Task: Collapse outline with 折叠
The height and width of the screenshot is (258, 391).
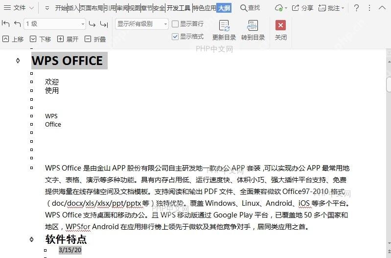Action: click(95, 39)
